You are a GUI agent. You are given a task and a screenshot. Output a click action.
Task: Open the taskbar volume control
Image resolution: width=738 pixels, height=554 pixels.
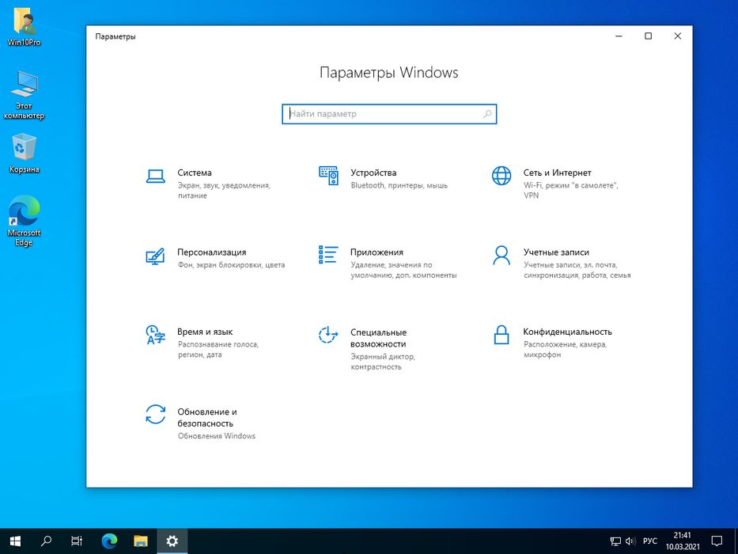coord(631,541)
